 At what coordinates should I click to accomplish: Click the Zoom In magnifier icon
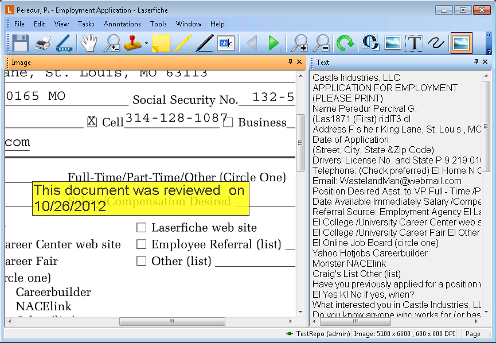pyautogui.click(x=299, y=42)
